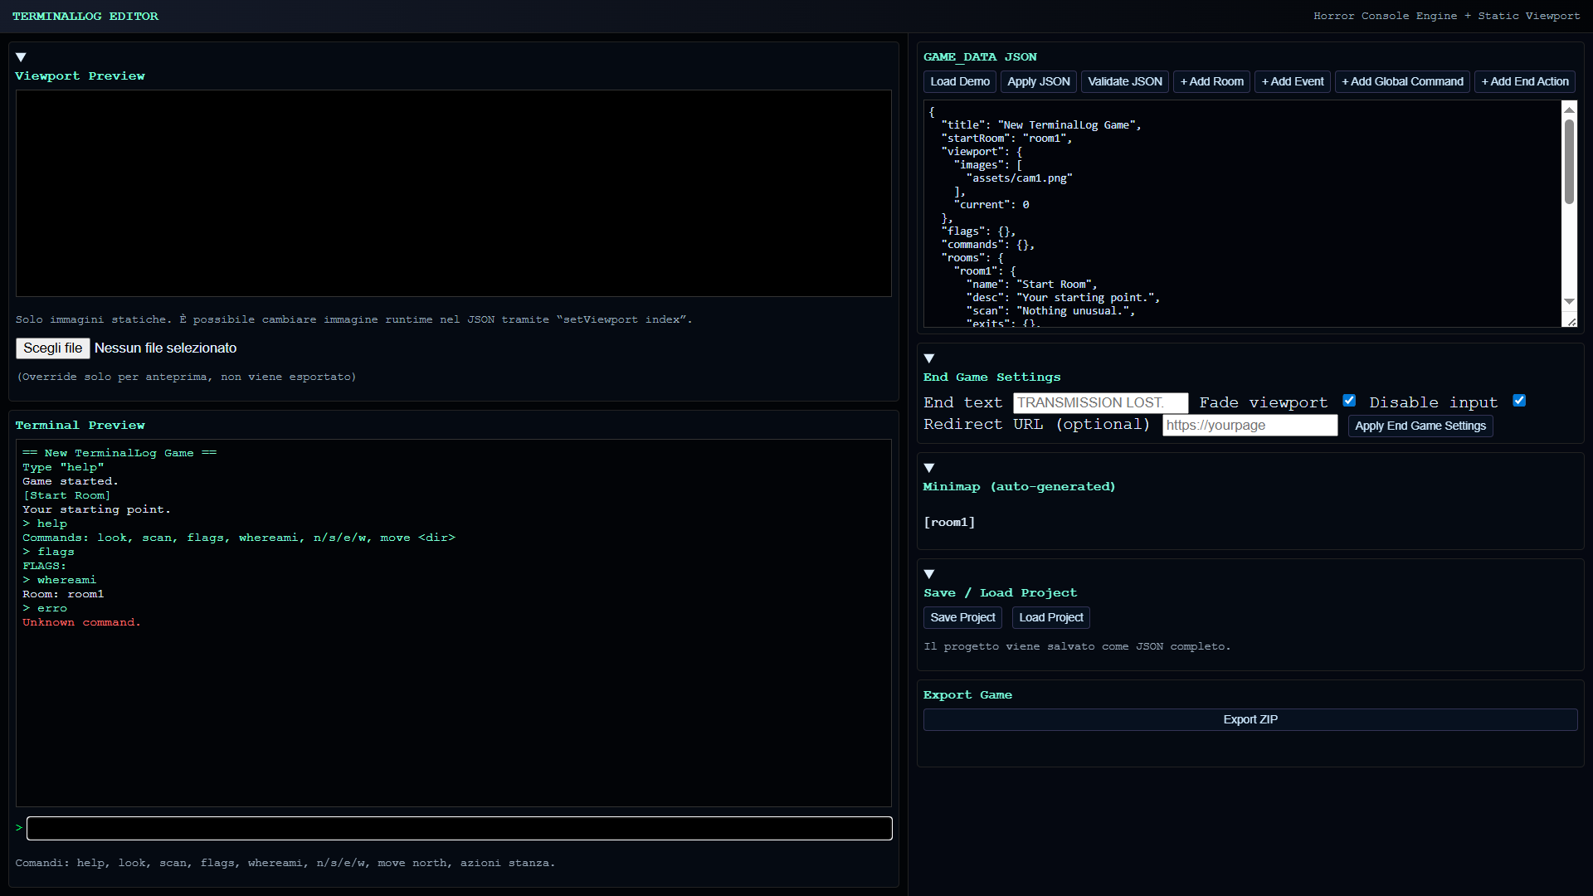Click Validate JSON
Screen dimensions: 1593x896
(1124, 81)
